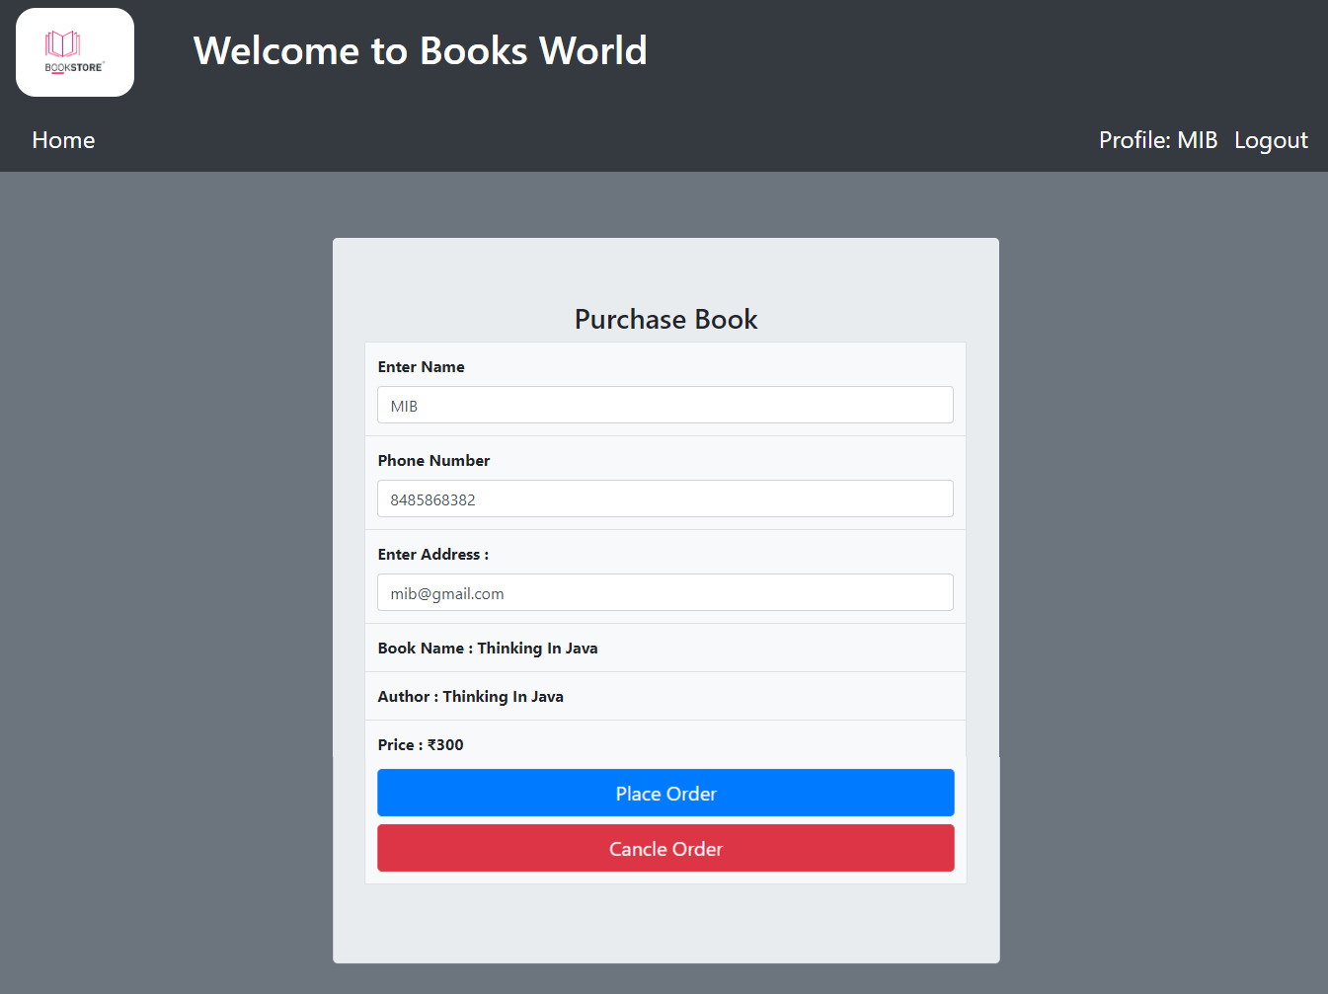The height and width of the screenshot is (994, 1328).
Task: Click the white logo card in the header
Action: pos(74,51)
